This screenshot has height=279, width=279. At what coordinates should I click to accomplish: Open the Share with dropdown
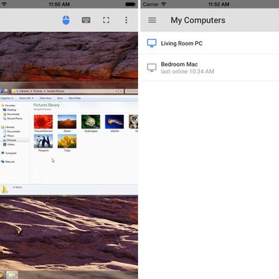click(x=27, y=98)
